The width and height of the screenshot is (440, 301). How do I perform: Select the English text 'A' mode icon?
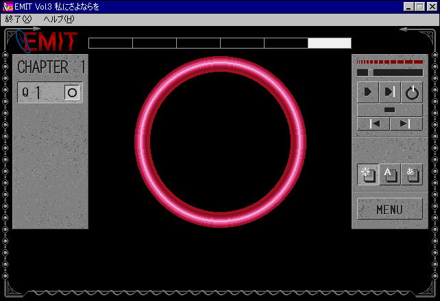[390, 174]
